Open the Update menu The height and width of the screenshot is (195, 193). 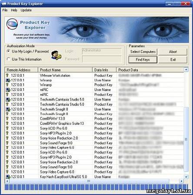point(26,10)
